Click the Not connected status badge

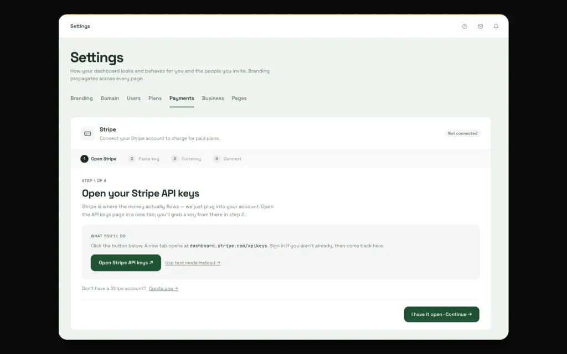point(462,133)
